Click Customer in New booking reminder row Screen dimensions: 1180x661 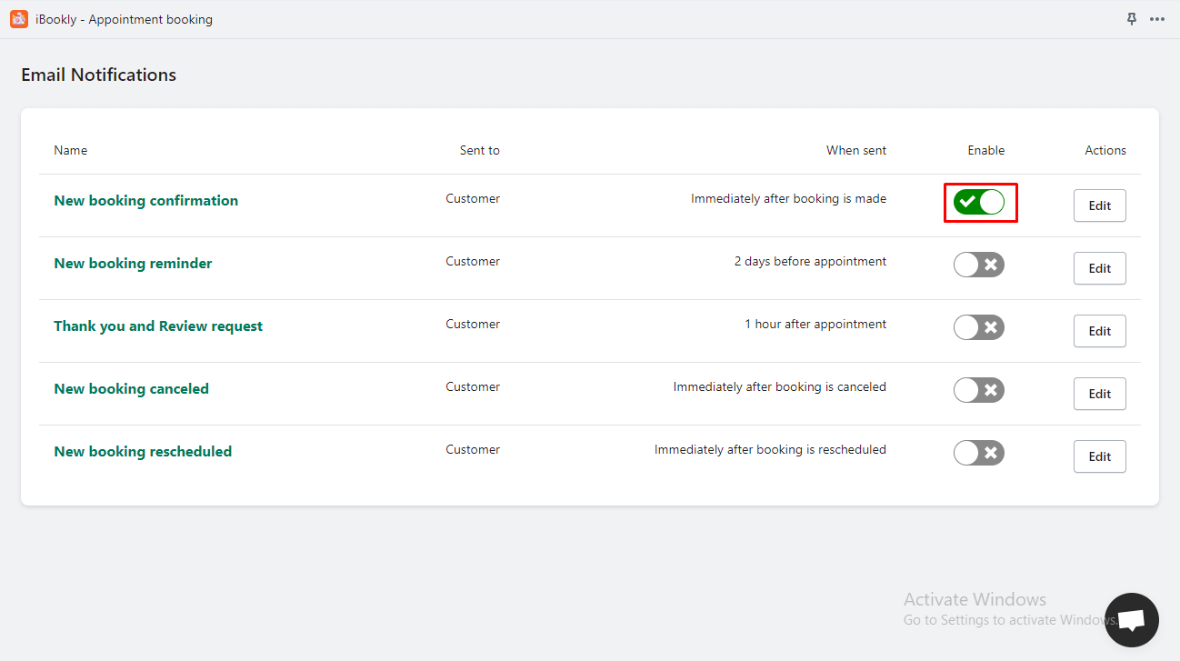click(x=473, y=261)
